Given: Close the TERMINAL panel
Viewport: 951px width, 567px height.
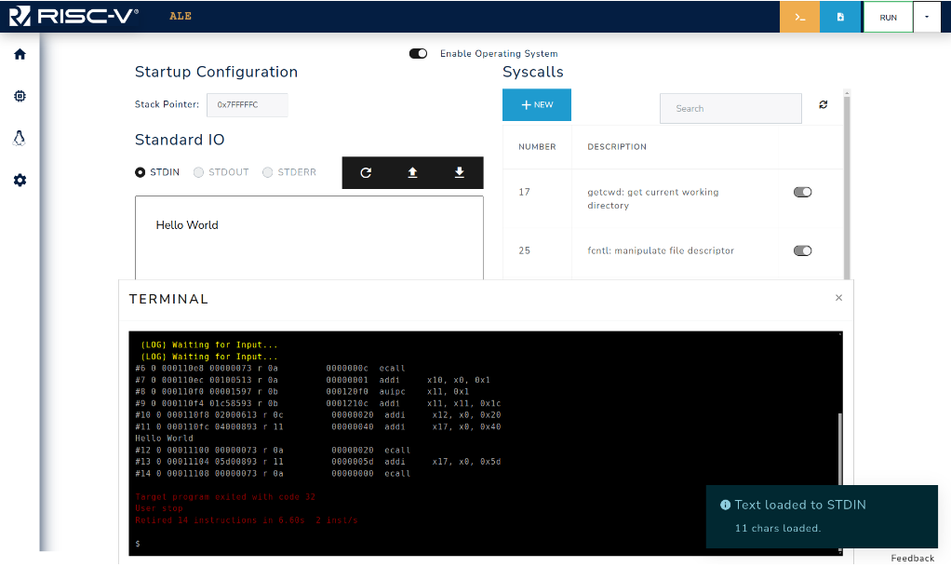Looking at the screenshot, I should coord(838,297).
